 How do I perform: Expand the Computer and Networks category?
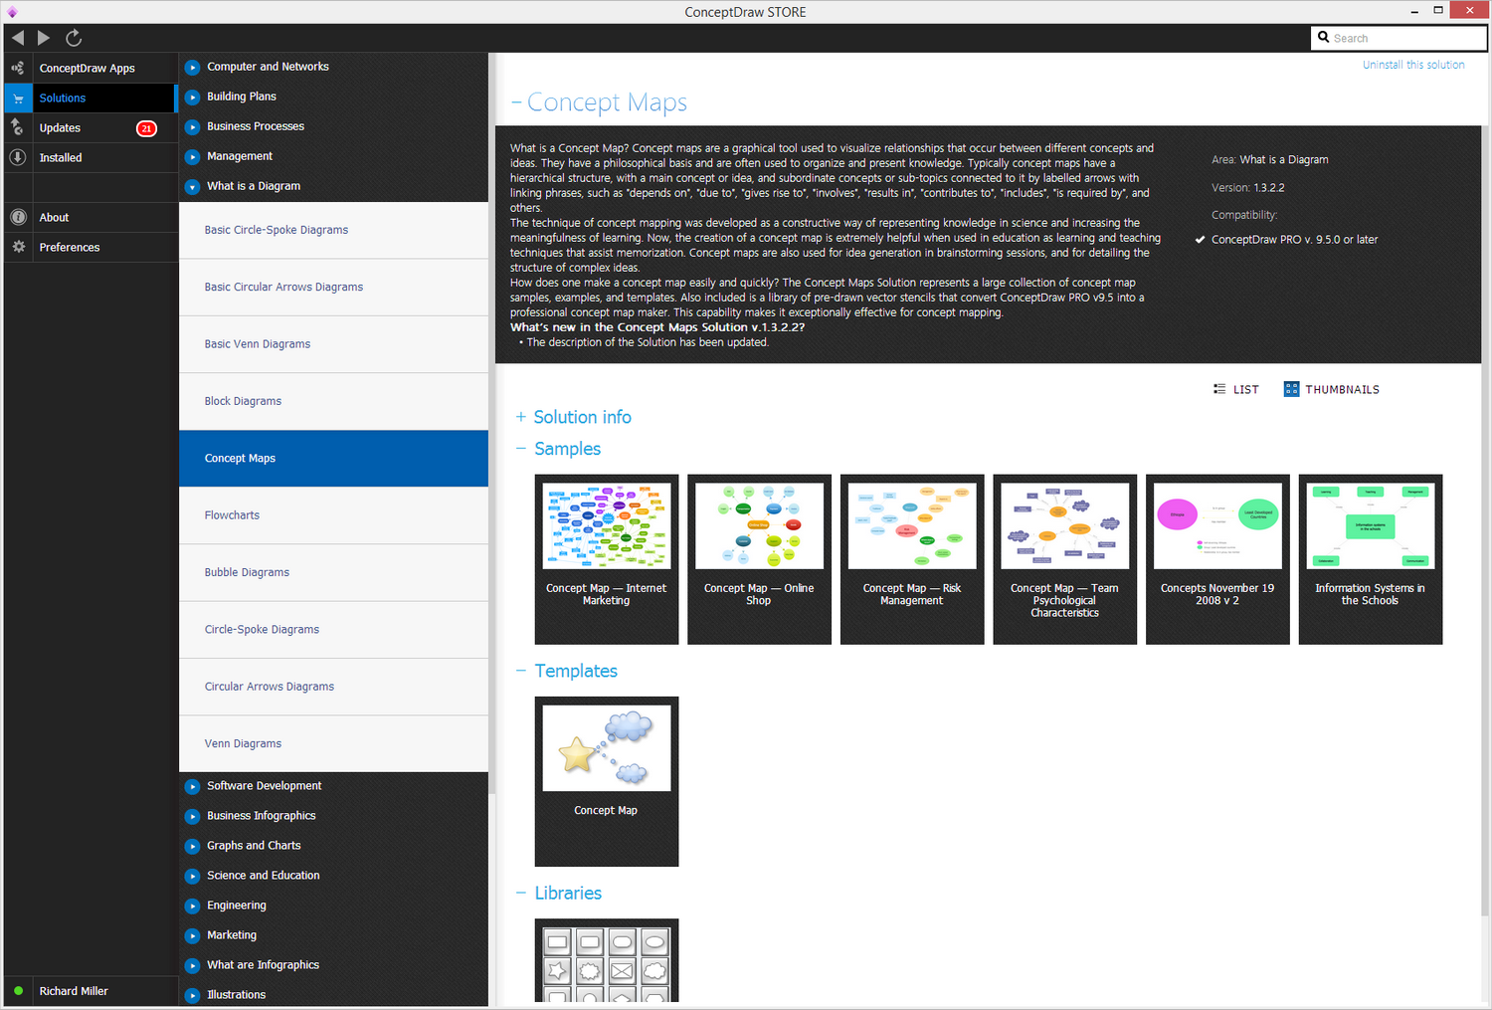[x=193, y=68]
